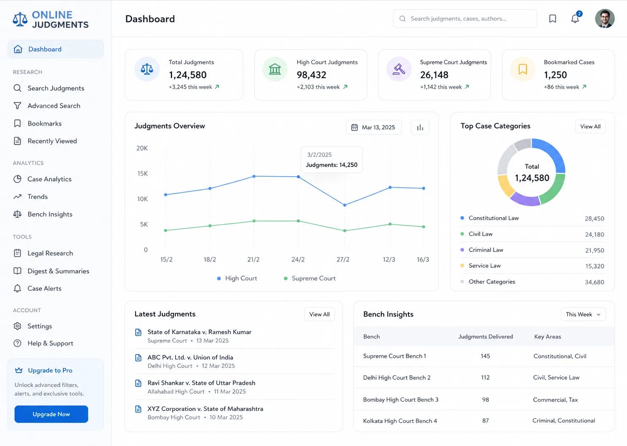Click the Trends arrow icon in sidebar
The height and width of the screenshot is (446, 627).
[x=17, y=197]
